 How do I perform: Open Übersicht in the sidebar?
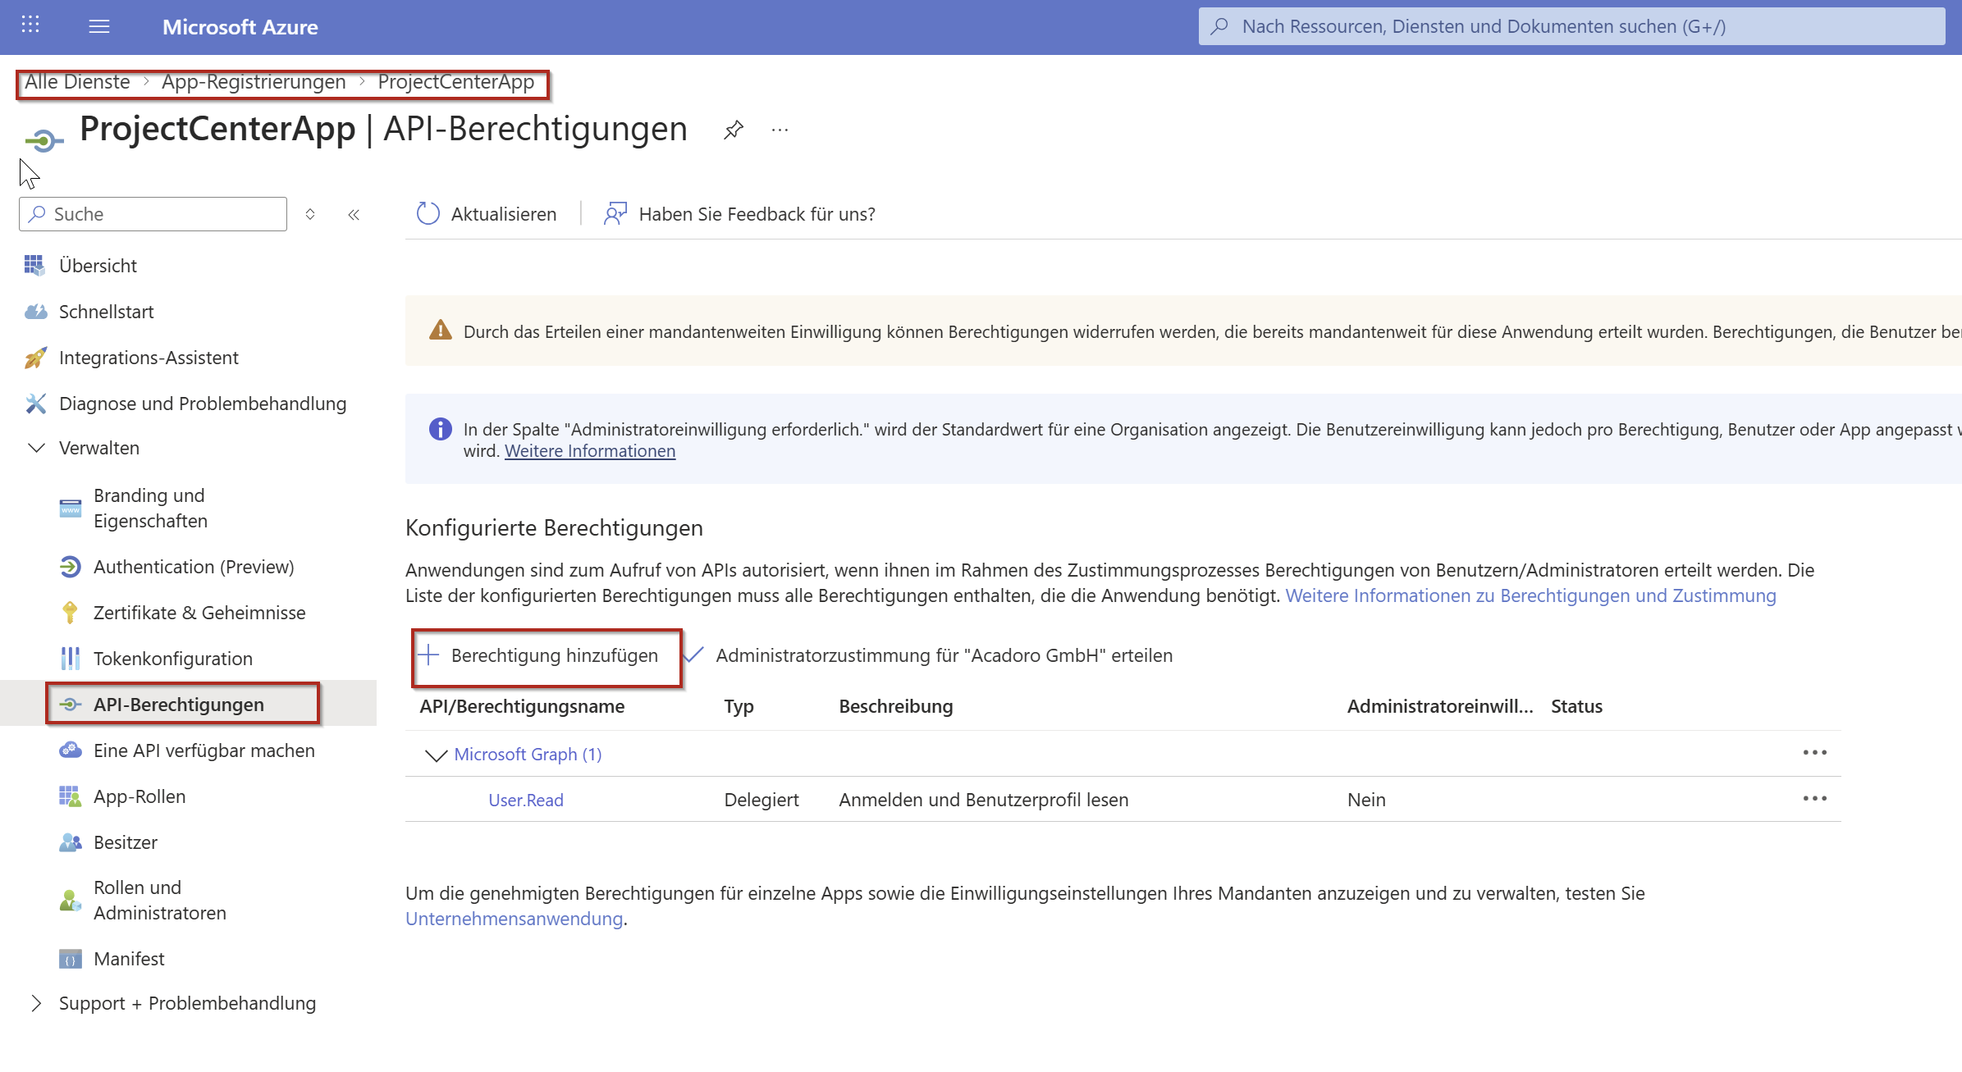(98, 266)
